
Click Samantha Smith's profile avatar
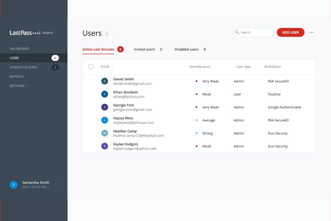[x=13, y=185]
